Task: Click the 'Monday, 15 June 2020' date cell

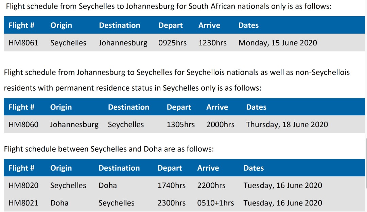Action: pyautogui.click(x=278, y=43)
